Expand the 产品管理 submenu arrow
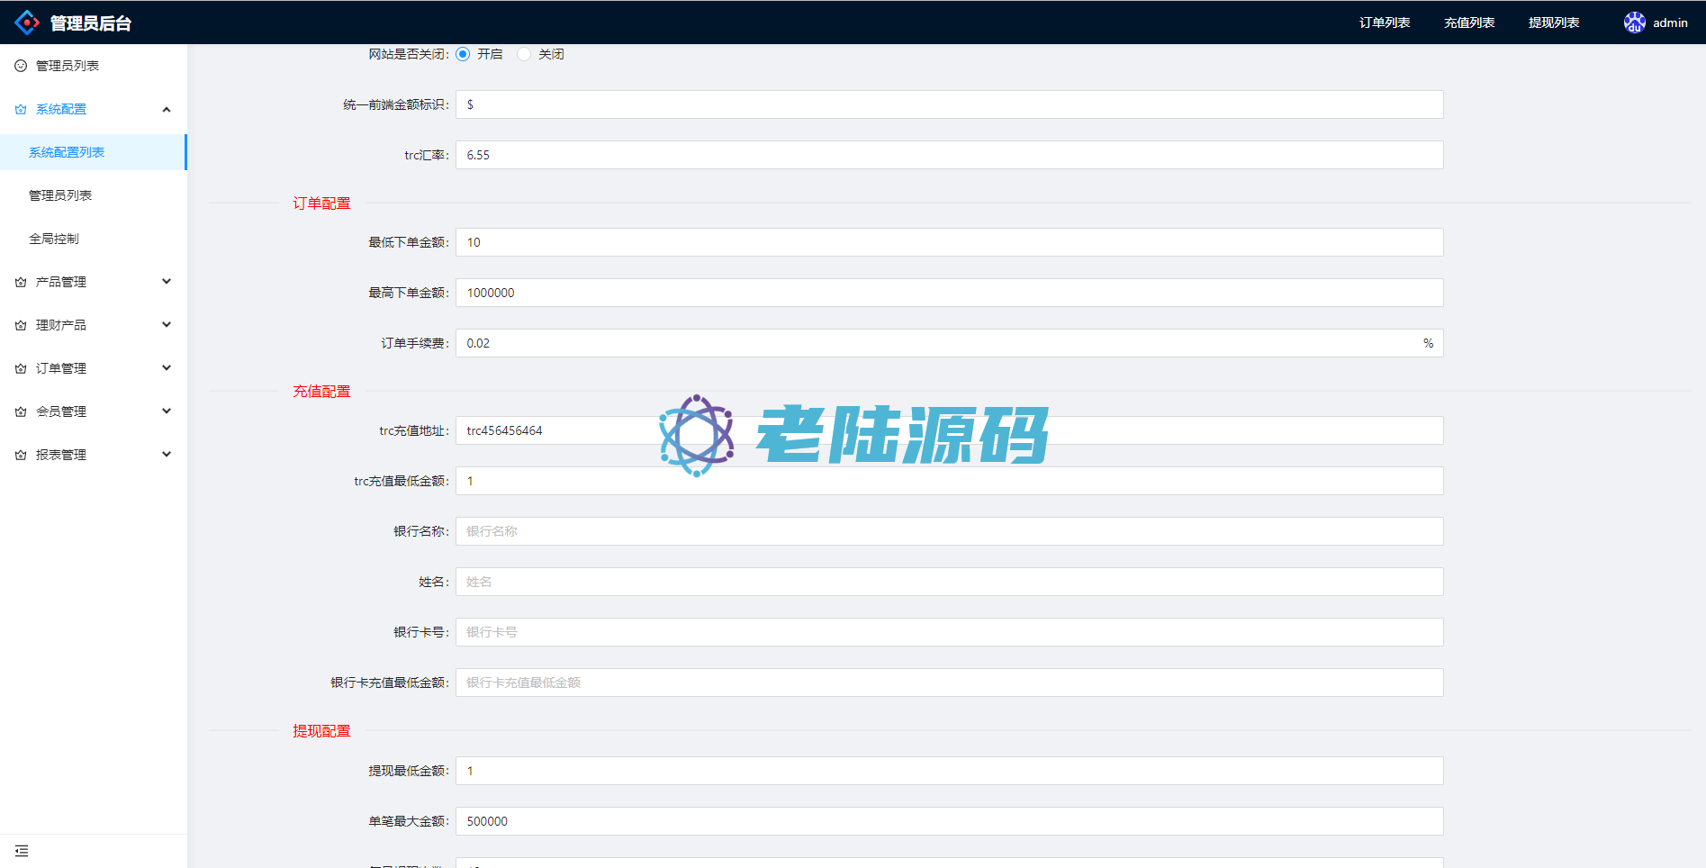 point(167,282)
